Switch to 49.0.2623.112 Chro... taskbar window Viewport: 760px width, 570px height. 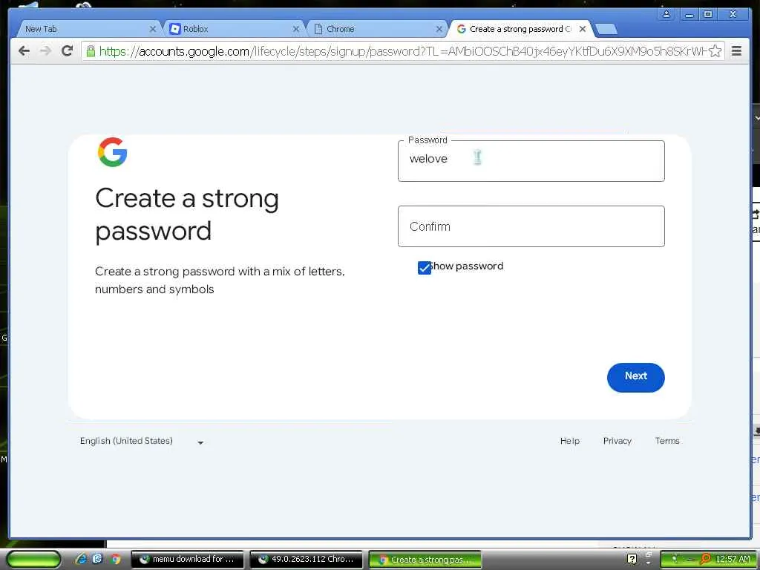pos(307,560)
